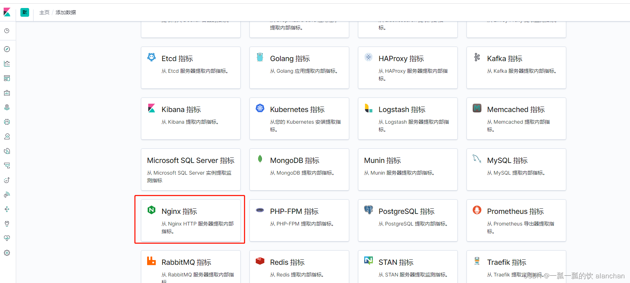Screen dimensions: 630x283
Task: Open Discover via the compass icon
Action: [7, 49]
